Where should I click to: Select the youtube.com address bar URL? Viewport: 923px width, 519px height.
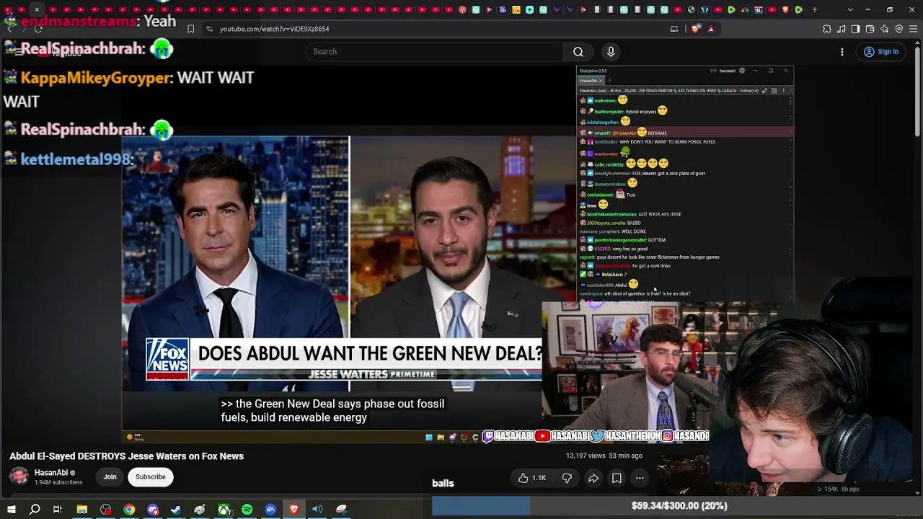click(x=274, y=29)
